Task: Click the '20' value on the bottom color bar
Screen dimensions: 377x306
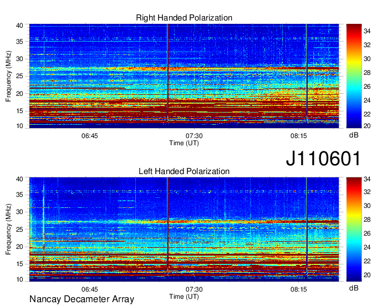Action: click(x=367, y=275)
